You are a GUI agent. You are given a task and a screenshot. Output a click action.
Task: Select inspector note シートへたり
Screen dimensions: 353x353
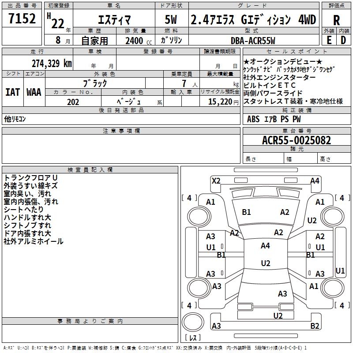(24, 209)
